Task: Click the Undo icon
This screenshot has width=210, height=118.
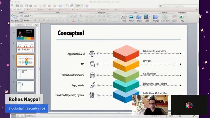Action: click(54, 6)
